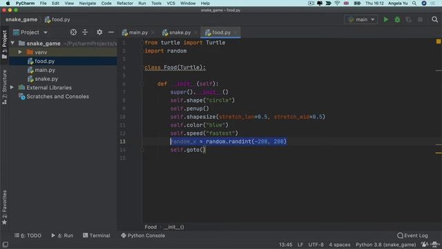Click 13:45 cursor position in status bar
The image size is (442, 249).
tap(285, 245)
